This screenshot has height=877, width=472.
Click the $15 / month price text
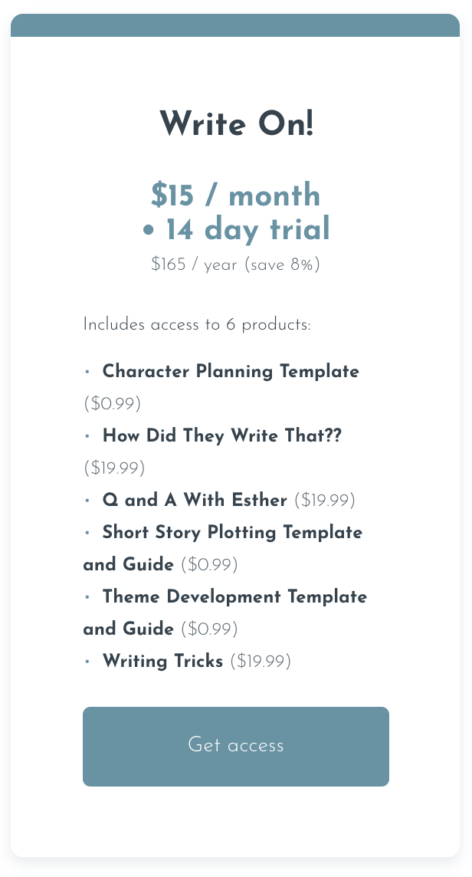click(235, 195)
